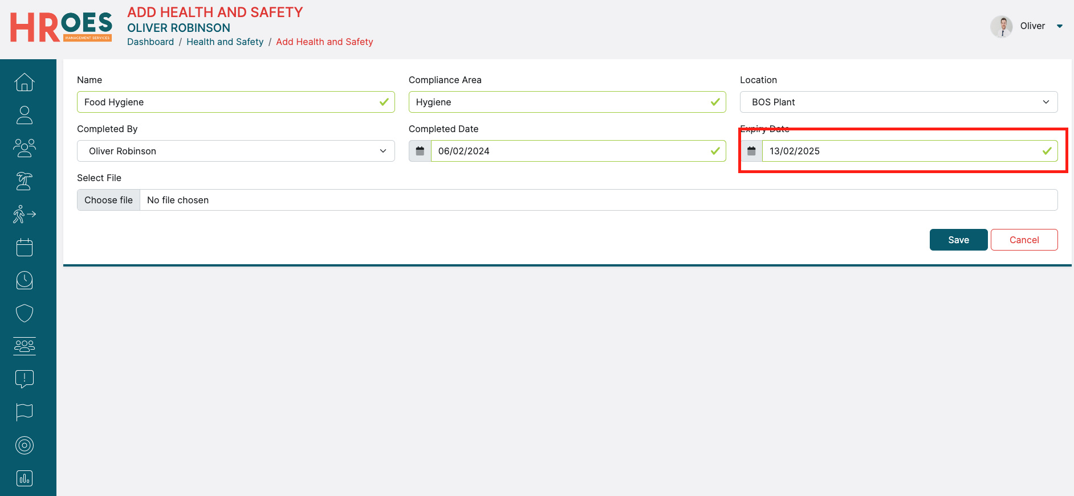The image size is (1074, 496).
Task: Open the speech bubble alert icon
Action: click(x=25, y=379)
